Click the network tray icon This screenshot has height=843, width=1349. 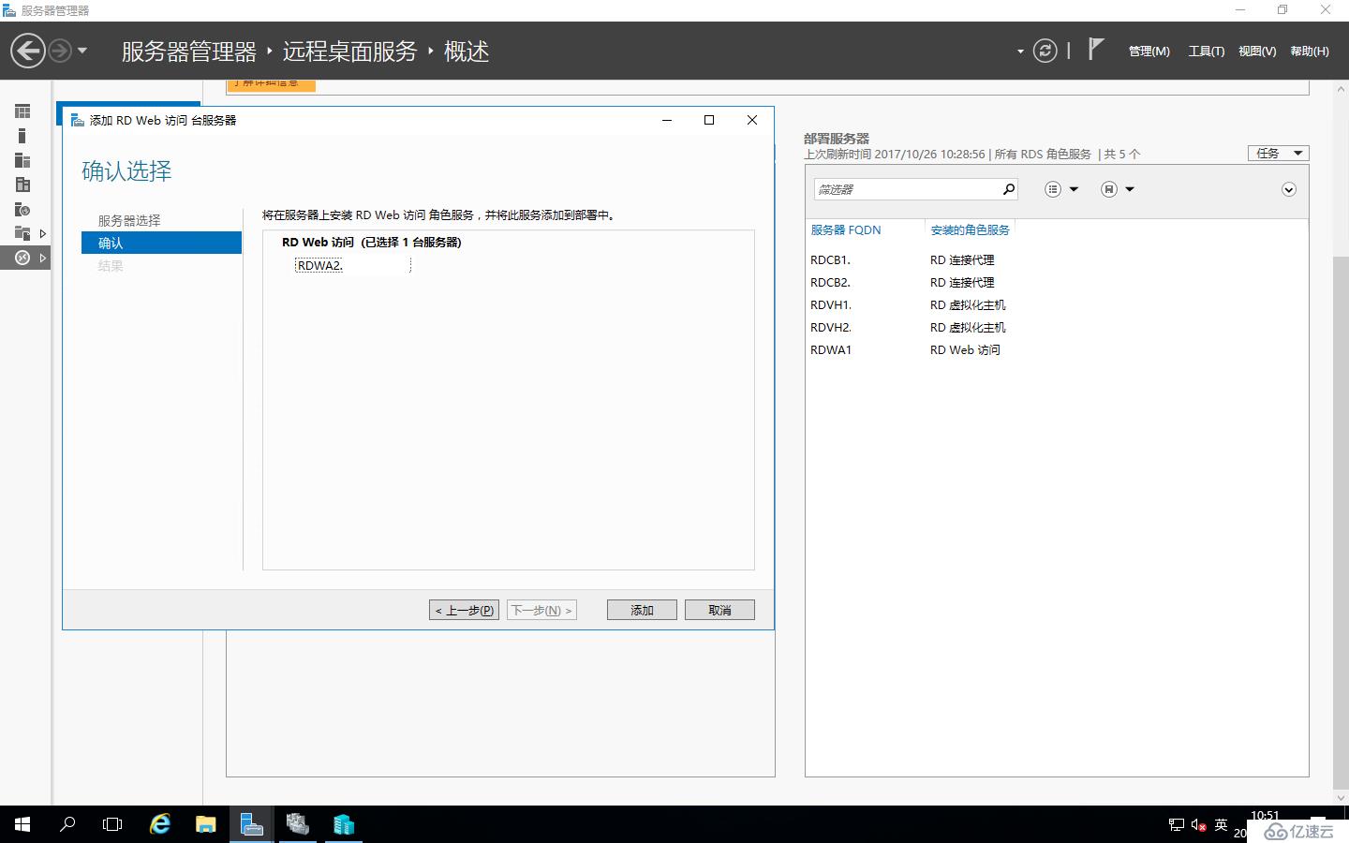1177,825
